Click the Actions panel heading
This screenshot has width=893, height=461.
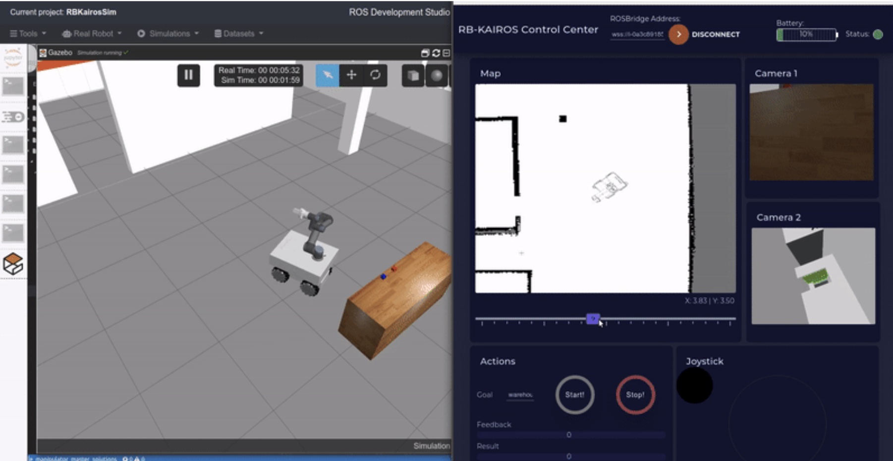pyautogui.click(x=498, y=361)
